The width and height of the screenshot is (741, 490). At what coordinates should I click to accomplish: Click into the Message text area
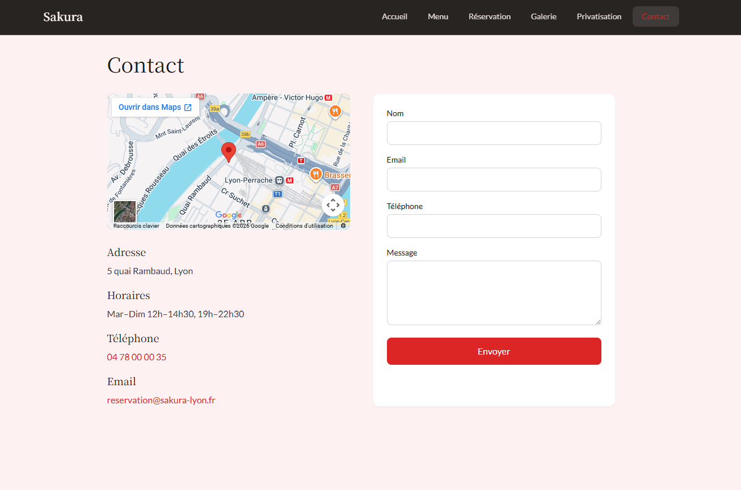494,292
